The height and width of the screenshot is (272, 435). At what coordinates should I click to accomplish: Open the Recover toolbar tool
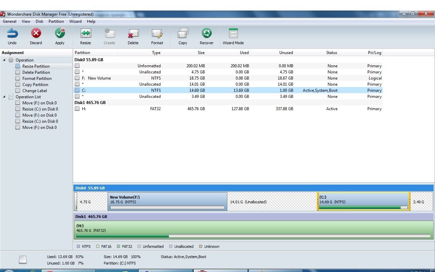point(207,33)
